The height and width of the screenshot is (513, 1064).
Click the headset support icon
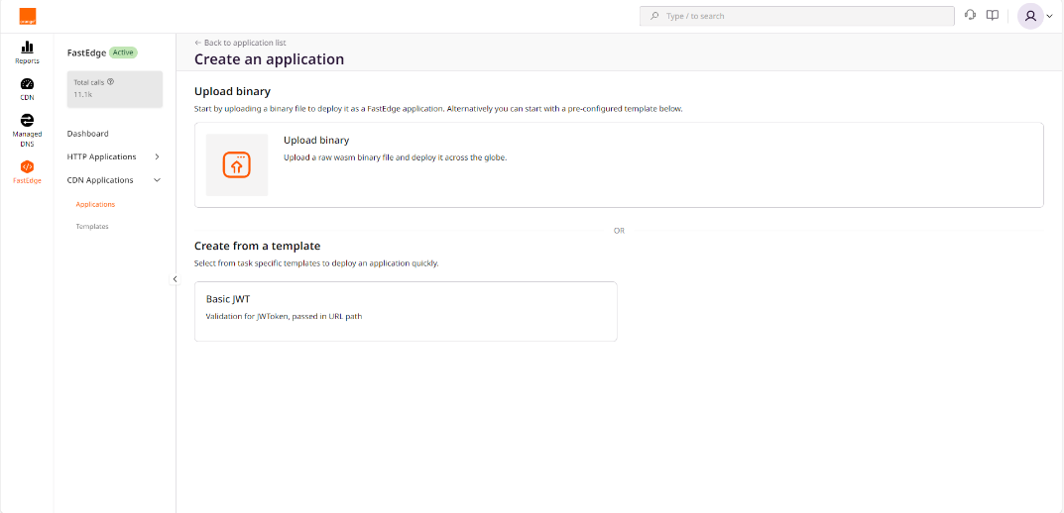[970, 16]
